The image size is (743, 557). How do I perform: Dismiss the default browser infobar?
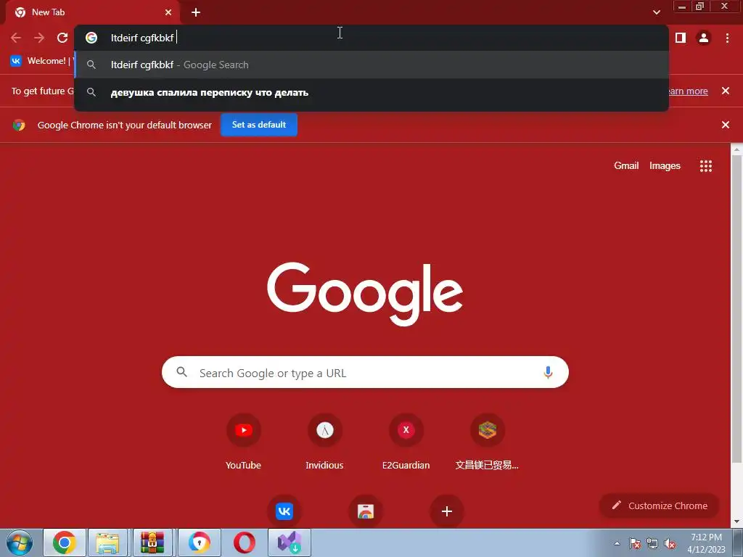coord(726,125)
